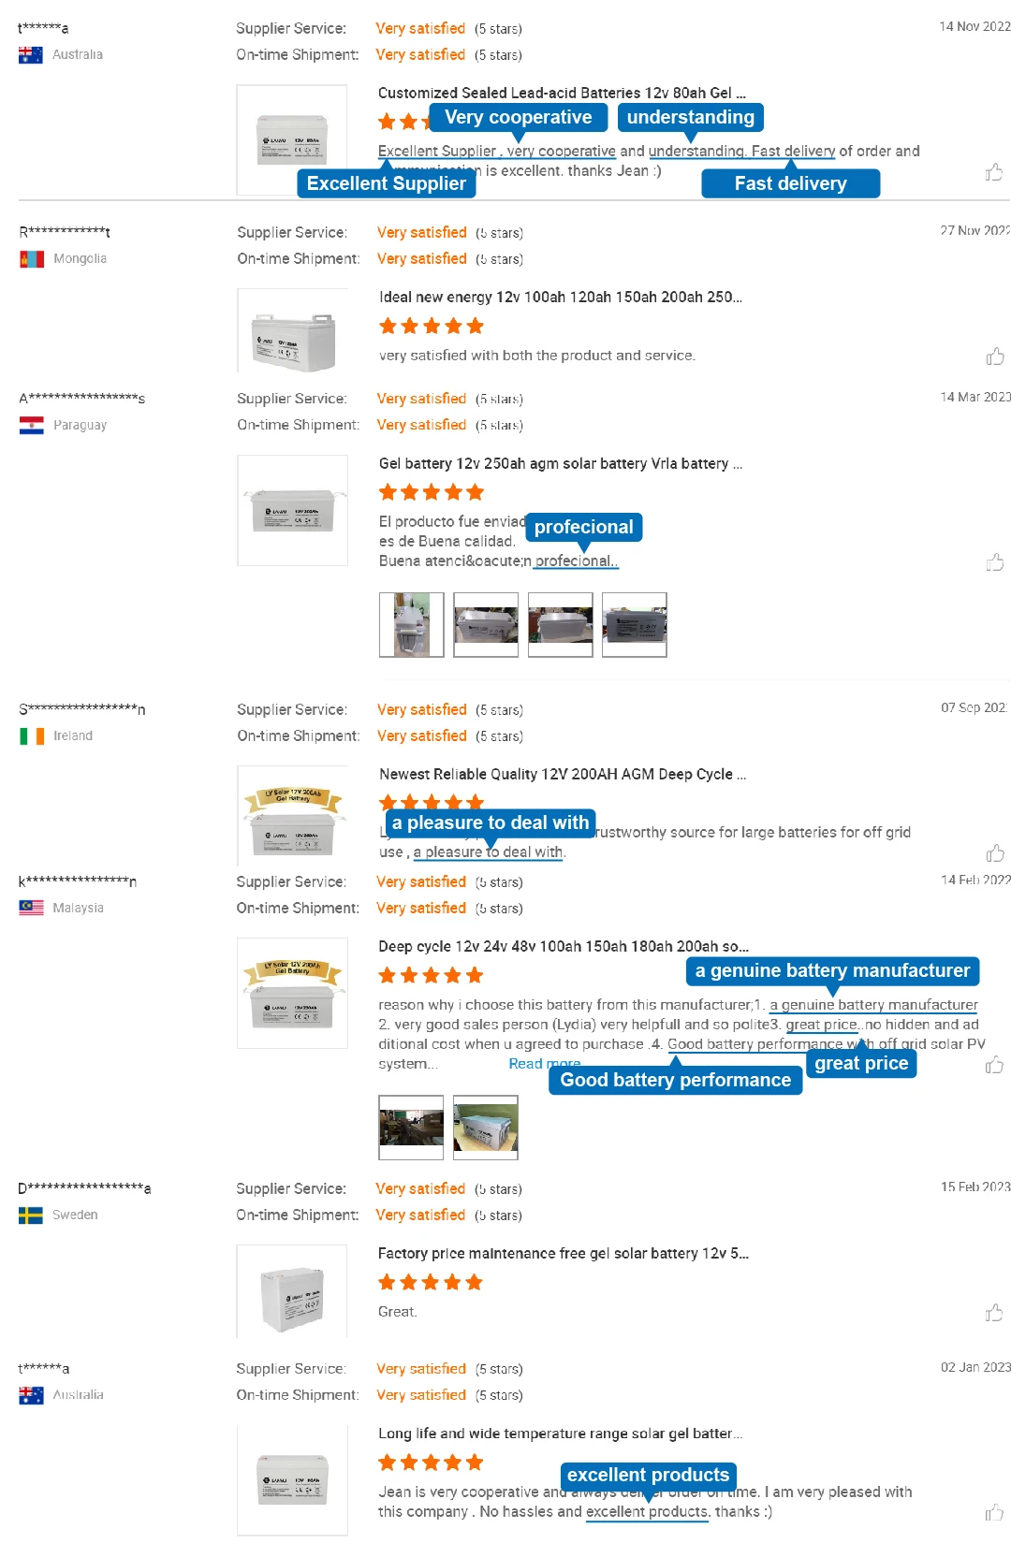This screenshot has width=1011, height=1543.
Task: Click thumbs-up icon on Ireland review
Action: [994, 853]
